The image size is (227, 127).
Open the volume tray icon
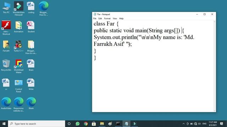pyautogui.click(x=199, y=124)
